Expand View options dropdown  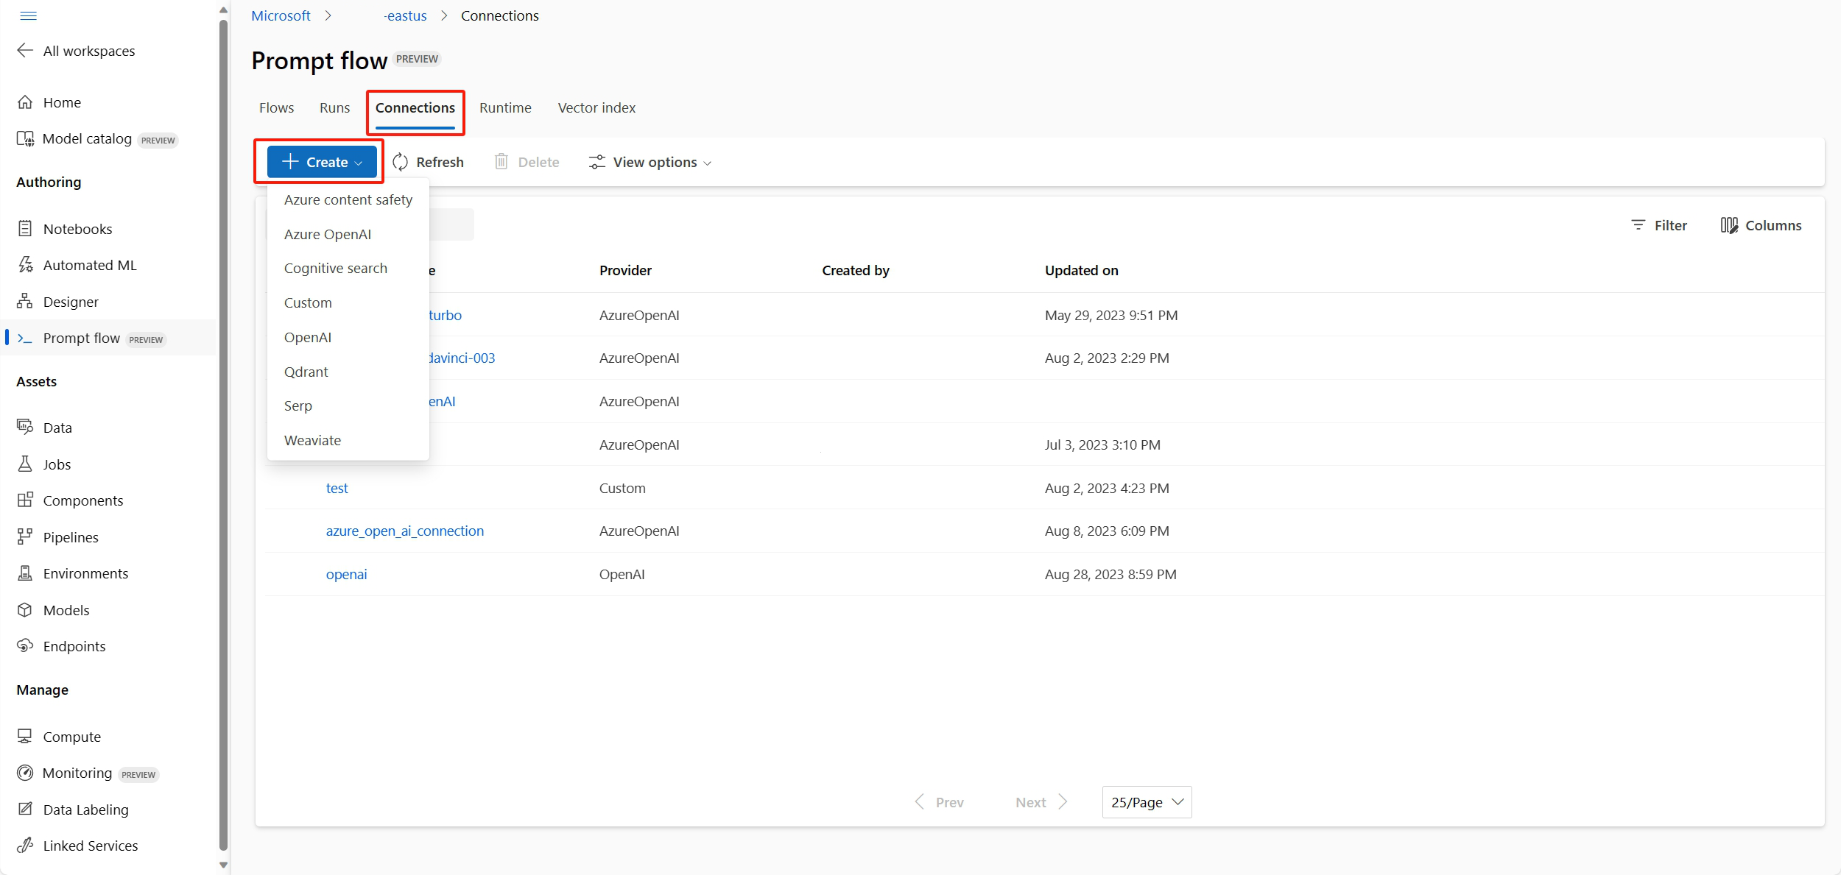(650, 162)
